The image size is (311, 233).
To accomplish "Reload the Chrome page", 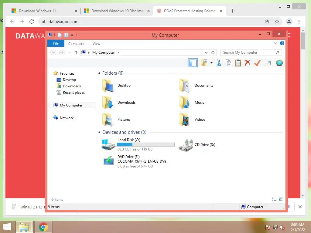I will [x=32, y=22].
